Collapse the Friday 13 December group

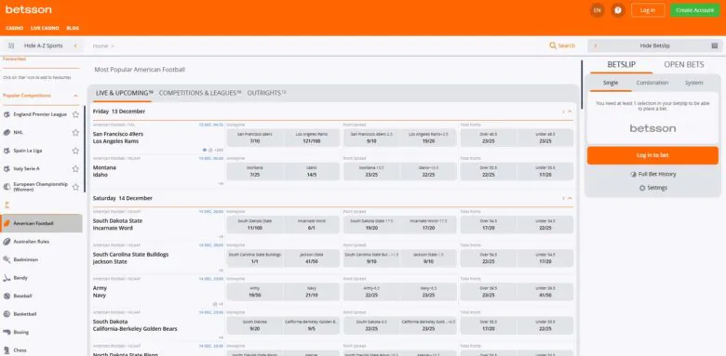tap(570, 112)
